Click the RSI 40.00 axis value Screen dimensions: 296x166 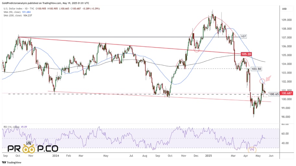point(285,143)
